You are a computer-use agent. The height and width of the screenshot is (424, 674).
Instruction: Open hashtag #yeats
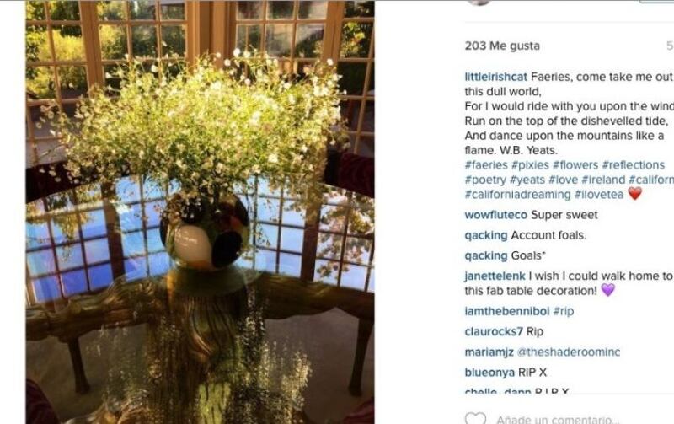(x=527, y=180)
